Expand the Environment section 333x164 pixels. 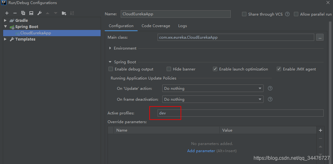click(x=110, y=48)
